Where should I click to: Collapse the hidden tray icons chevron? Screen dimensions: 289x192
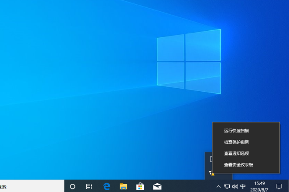click(219, 186)
